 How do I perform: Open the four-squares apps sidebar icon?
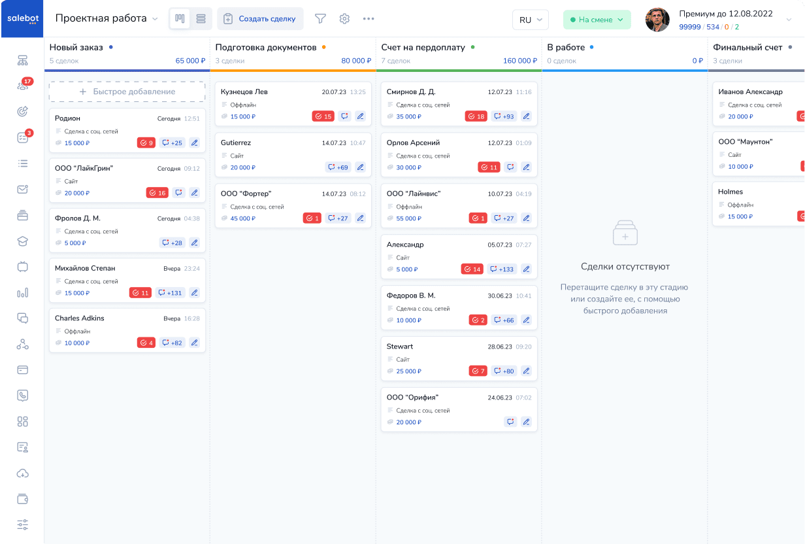coord(22,422)
